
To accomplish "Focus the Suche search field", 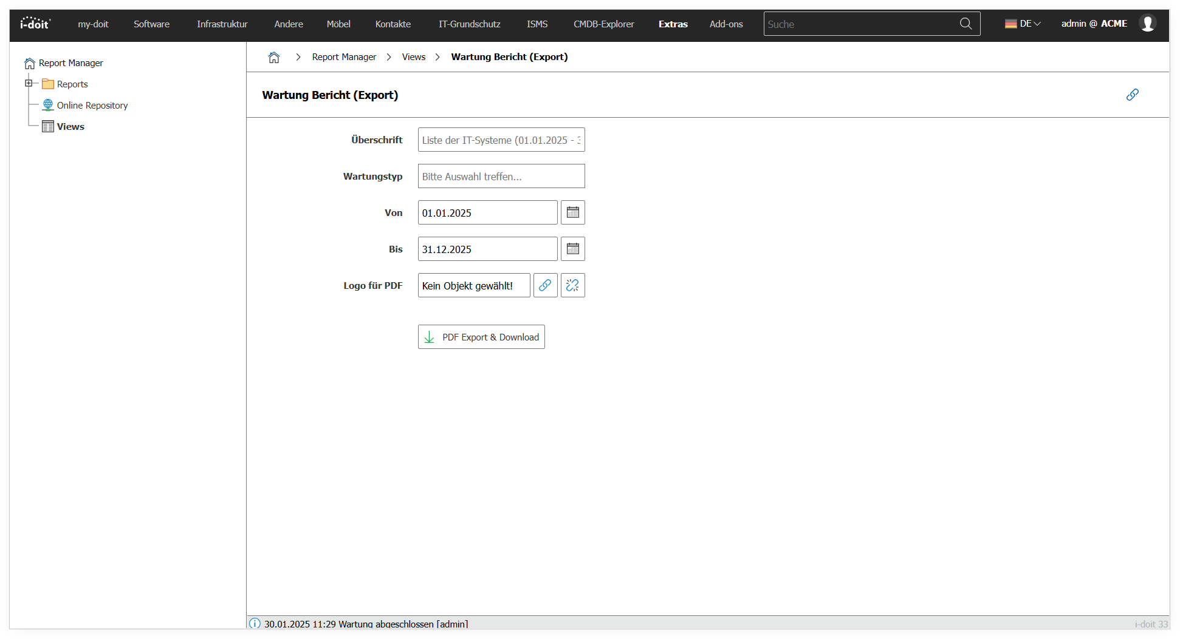I will coord(860,24).
